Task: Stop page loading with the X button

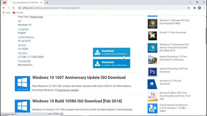Action: (x=14, y=8)
